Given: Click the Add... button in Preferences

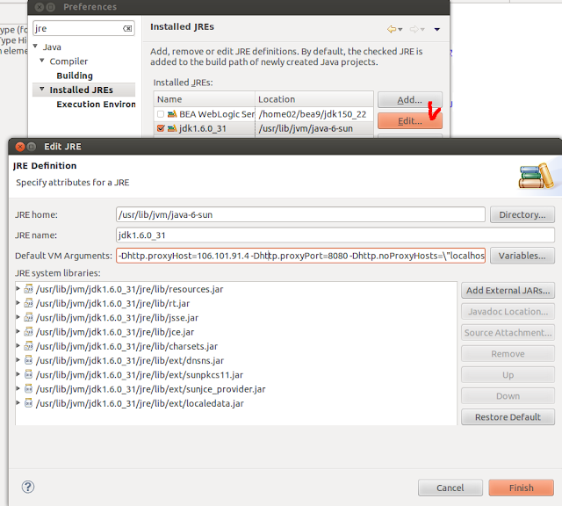Looking at the screenshot, I should (x=410, y=99).
